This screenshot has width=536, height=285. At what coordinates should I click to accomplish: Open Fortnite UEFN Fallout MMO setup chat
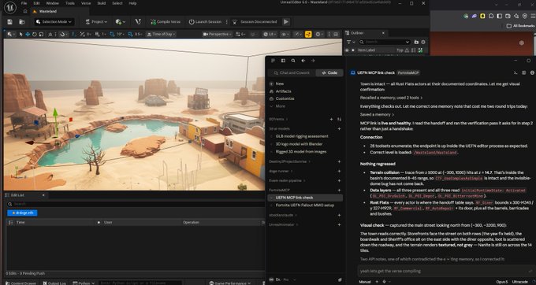click(304, 205)
